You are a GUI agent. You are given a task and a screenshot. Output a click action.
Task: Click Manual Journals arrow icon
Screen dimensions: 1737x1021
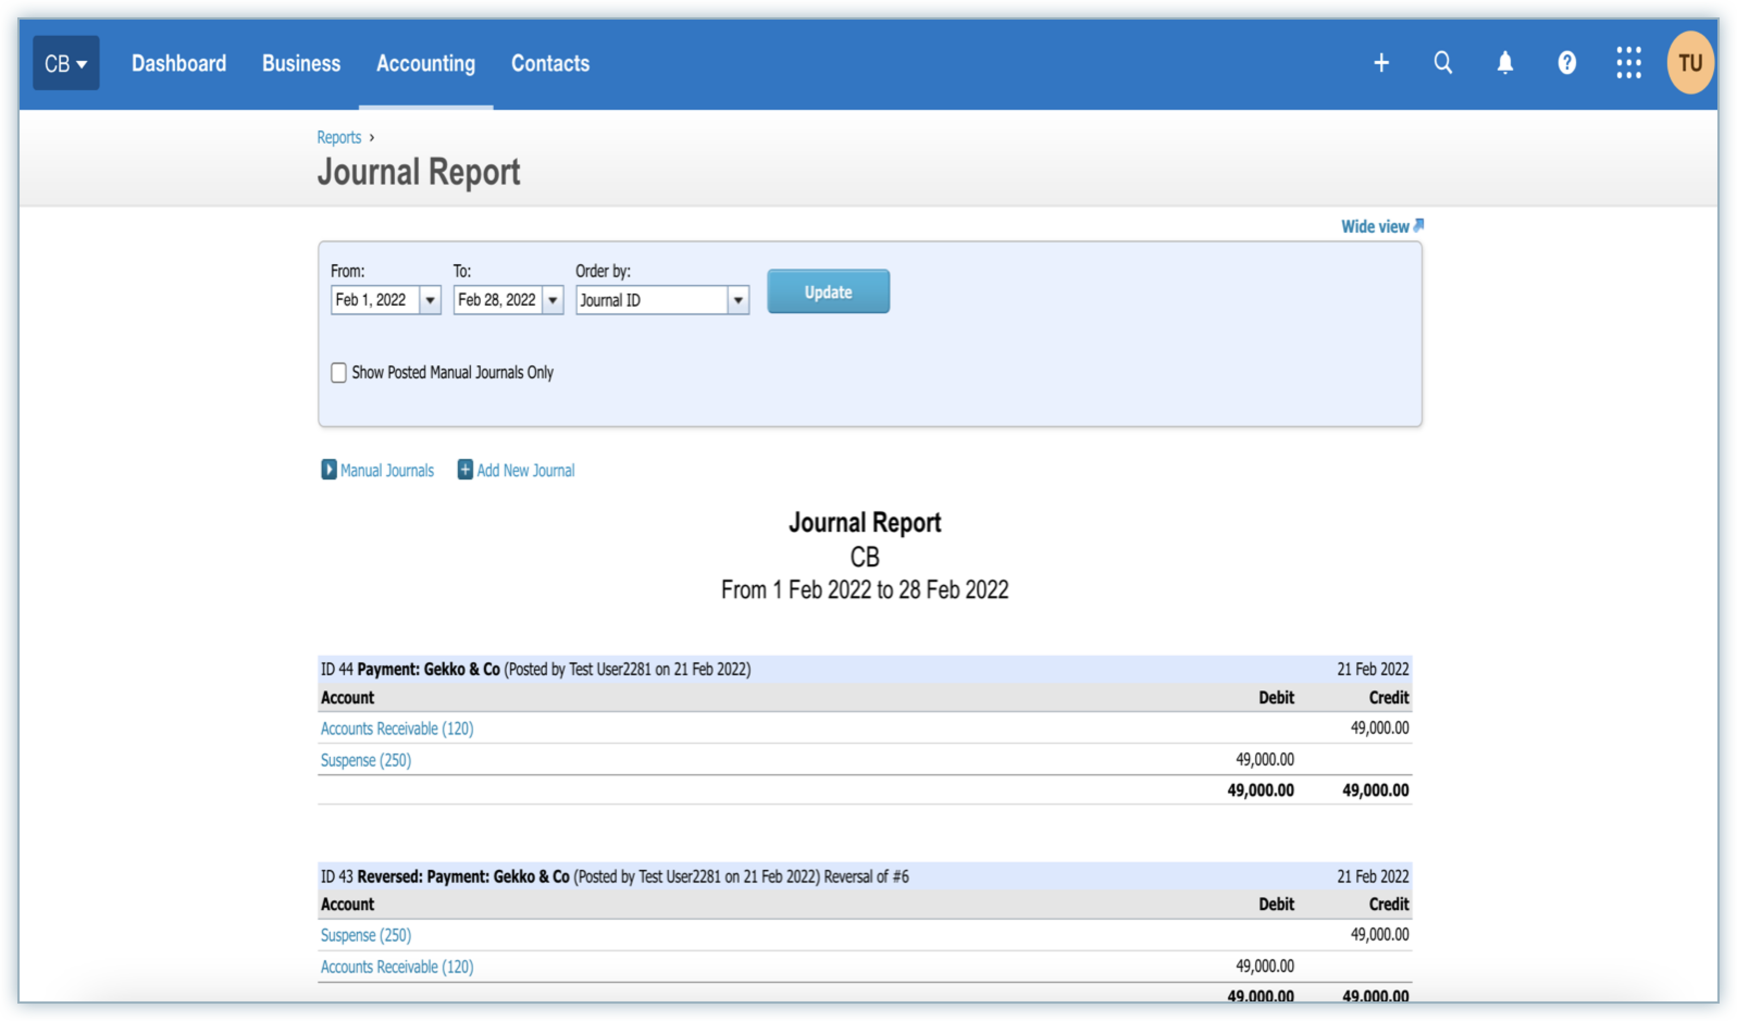tap(329, 470)
